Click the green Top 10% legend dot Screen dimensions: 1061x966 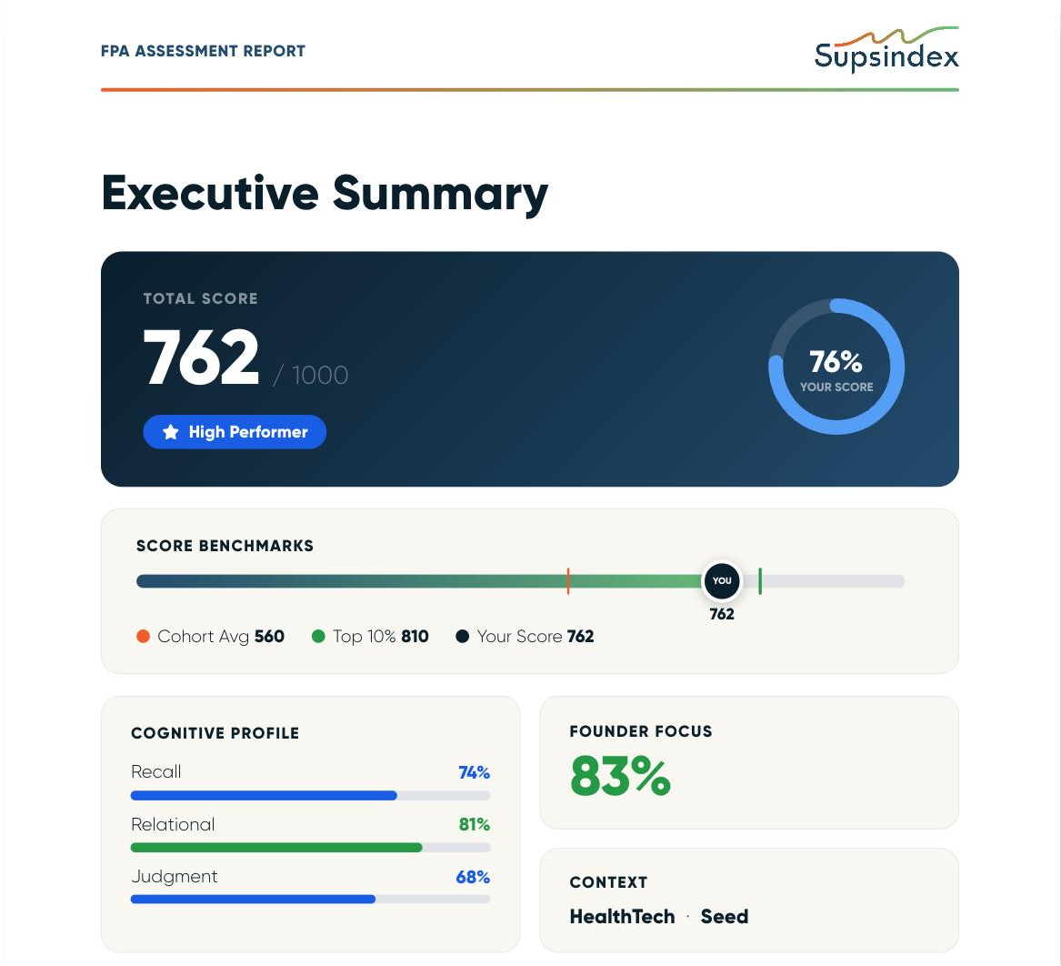pos(318,637)
